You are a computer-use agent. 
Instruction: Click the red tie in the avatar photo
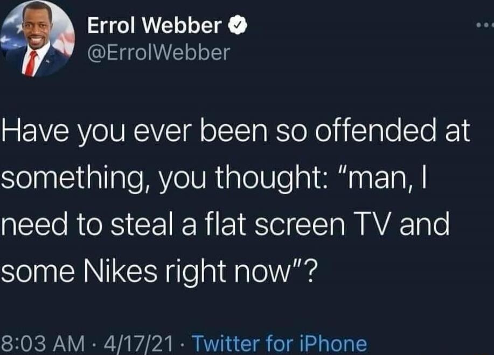[x=31, y=64]
